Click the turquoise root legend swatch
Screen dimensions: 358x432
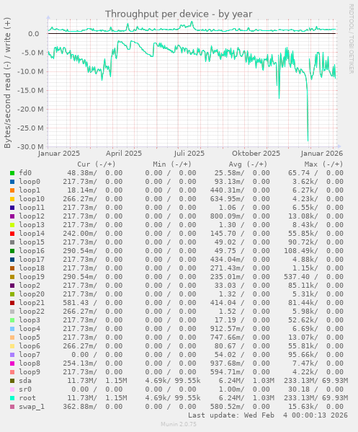click(x=12, y=398)
